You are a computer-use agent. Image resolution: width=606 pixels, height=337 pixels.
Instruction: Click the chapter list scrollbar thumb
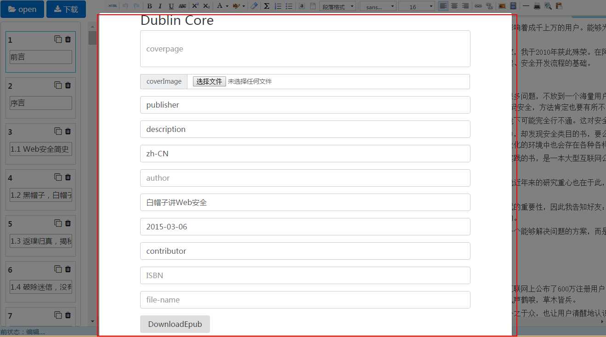[92, 38]
